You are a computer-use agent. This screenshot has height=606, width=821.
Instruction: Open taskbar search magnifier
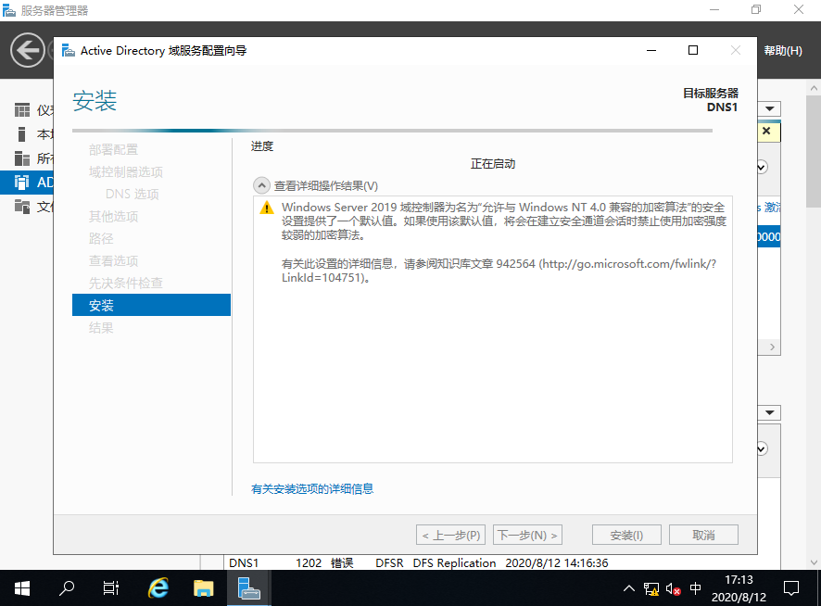coord(67,588)
